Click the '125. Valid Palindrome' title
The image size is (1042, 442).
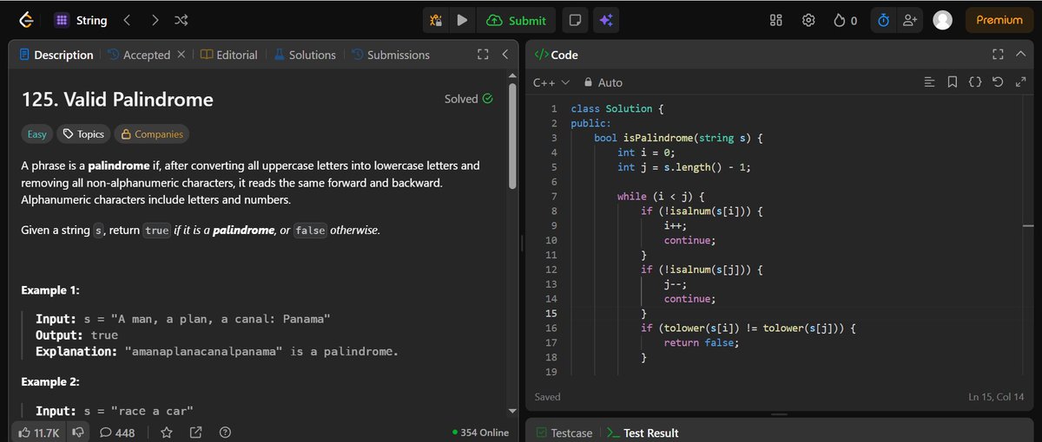click(117, 100)
